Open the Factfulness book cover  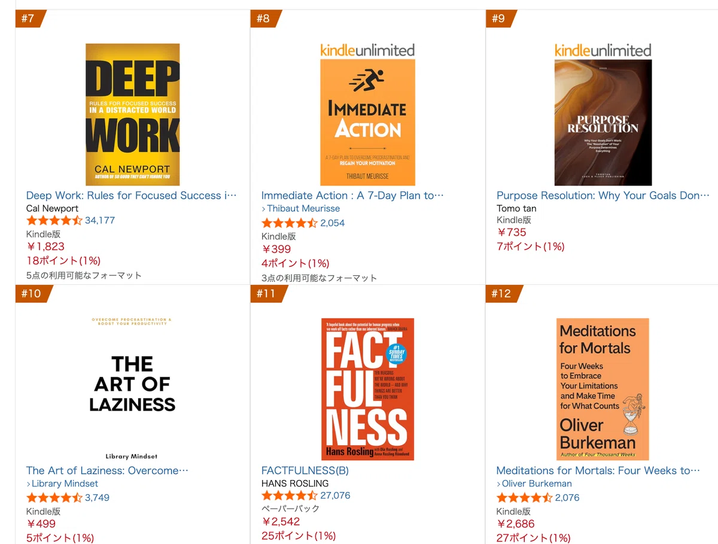tap(367, 389)
